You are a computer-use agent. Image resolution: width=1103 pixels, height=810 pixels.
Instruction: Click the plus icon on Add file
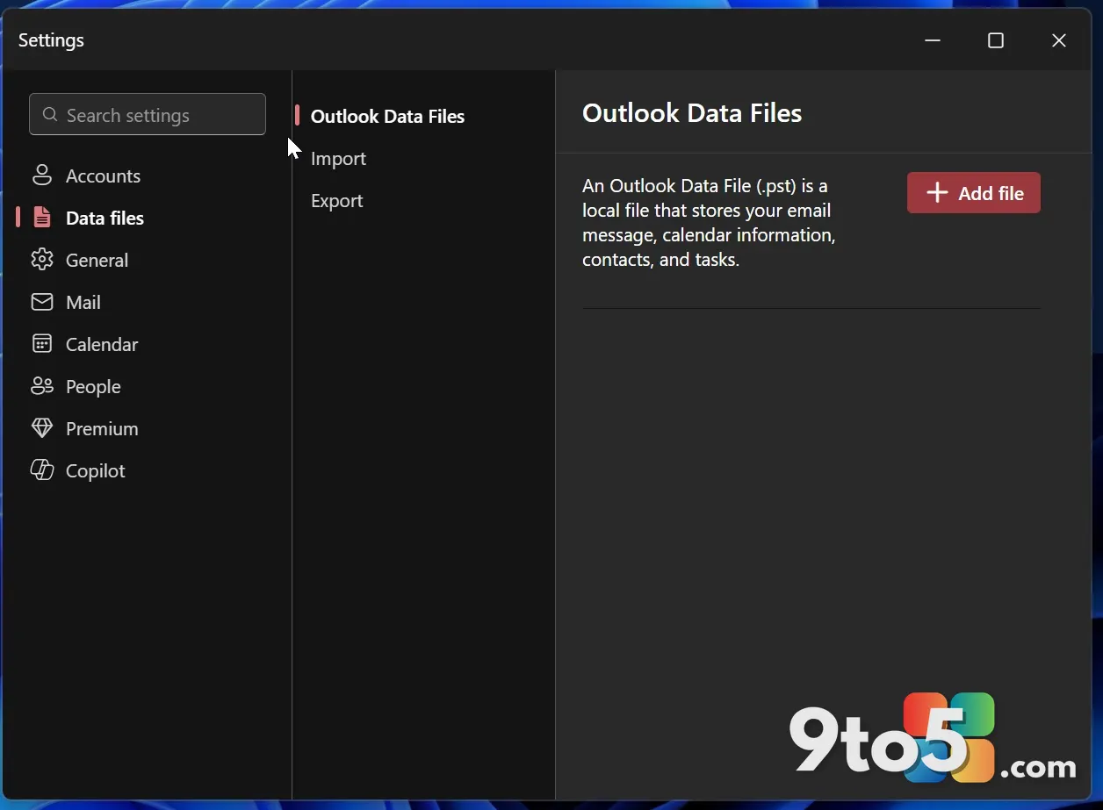(937, 193)
